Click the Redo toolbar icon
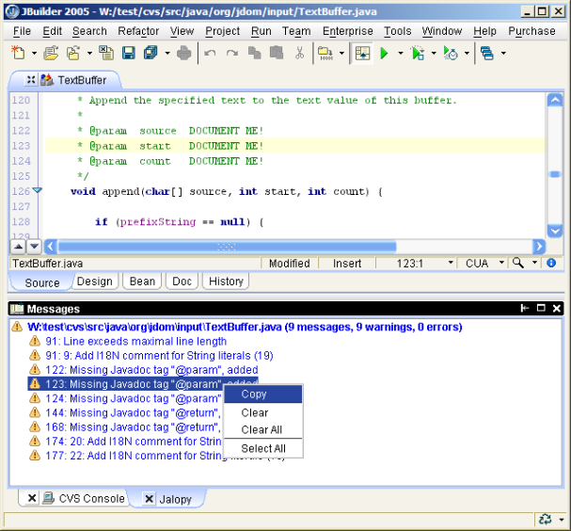Image resolution: width=571 pixels, height=531 pixels. point(232,54)
